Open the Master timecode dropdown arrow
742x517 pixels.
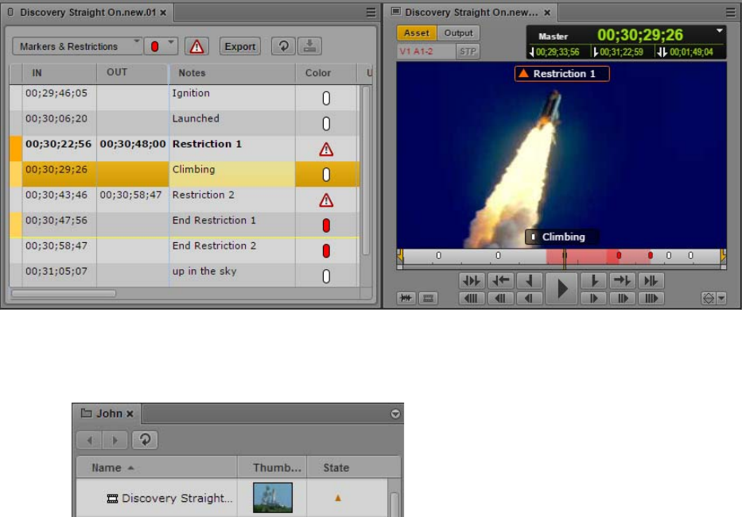[719, 31]
